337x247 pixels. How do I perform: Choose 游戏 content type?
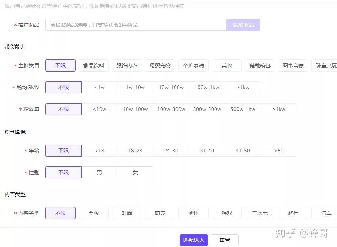click(x=227, y=213)
